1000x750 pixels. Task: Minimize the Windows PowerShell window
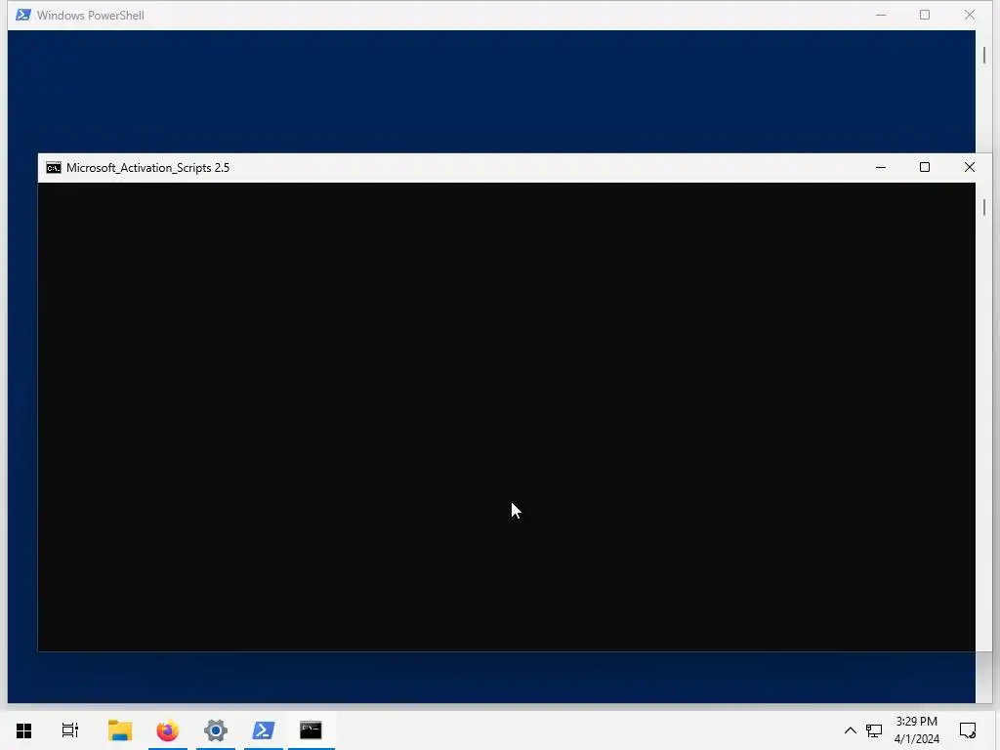pos(881,15)
